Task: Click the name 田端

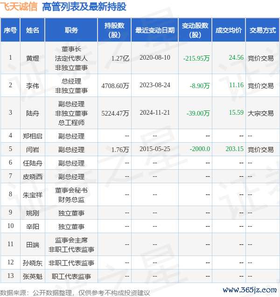Action: coord(33,245)
